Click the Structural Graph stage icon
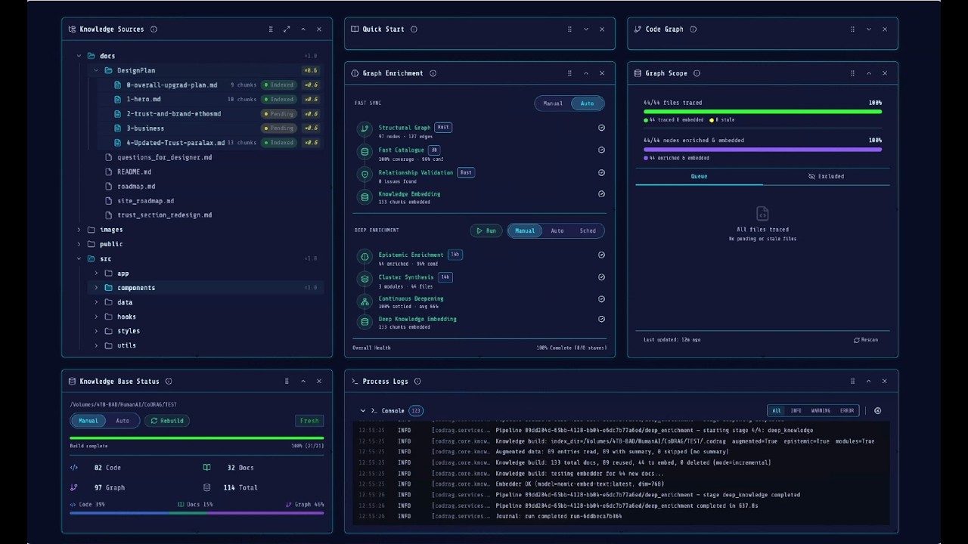The image size is (968, 544). pos(365,129)
